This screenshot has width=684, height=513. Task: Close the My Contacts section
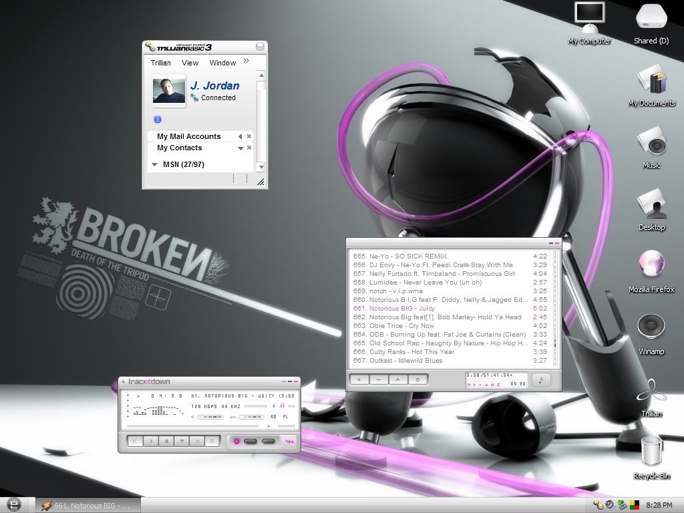[x=249, y=148]
